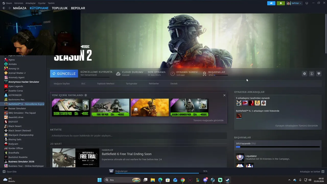
Task: Open the Arkadaşlar menu
Action: point(31,3)
